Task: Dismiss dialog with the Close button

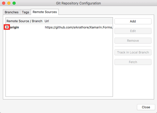Action: 146,107
